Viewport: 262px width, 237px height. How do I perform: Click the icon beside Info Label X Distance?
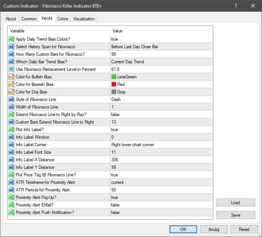tap(11, 160)
